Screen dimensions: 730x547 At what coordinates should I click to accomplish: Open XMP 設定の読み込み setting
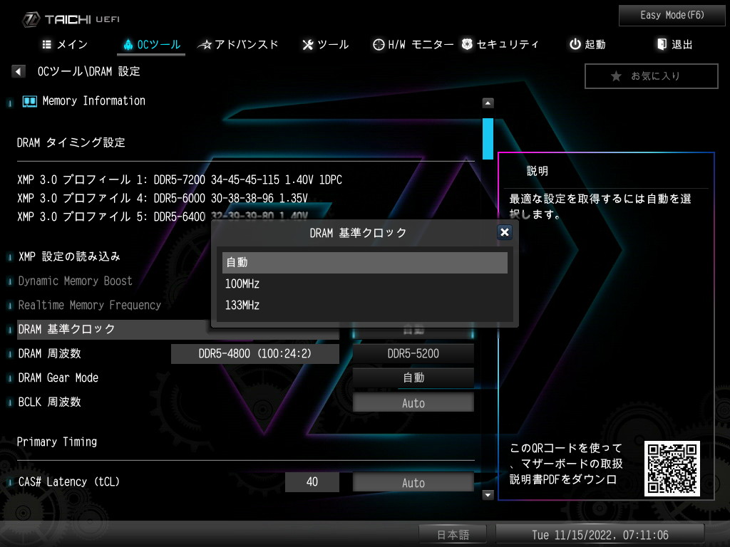[69, 256]
